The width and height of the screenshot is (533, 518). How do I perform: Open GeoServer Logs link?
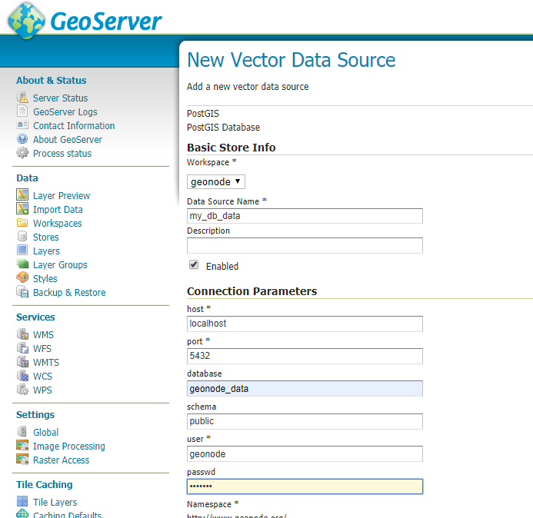pyautogui.click(x=65, y=112)
